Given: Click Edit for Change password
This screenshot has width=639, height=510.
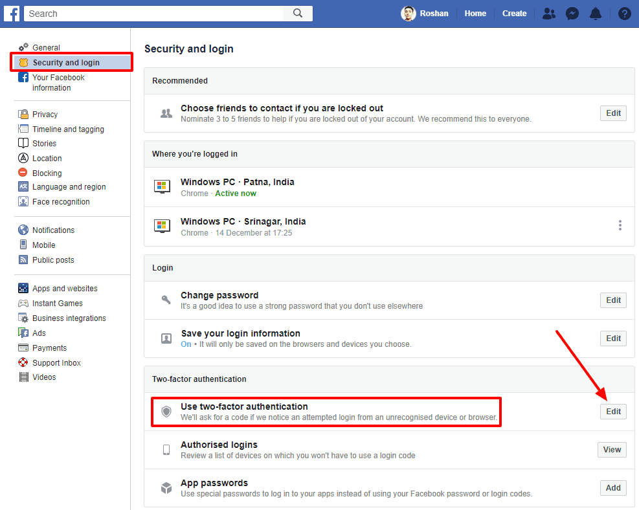Looking at the screenshot, I should coord(613,300).
